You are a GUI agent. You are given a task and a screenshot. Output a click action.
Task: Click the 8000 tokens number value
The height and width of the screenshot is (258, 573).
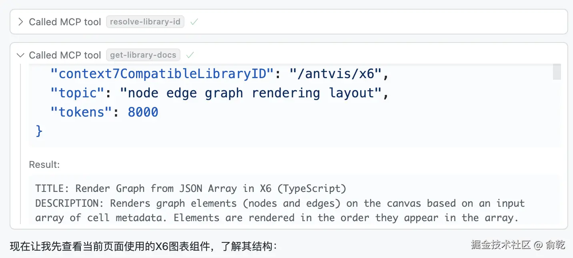coord(143,112)
